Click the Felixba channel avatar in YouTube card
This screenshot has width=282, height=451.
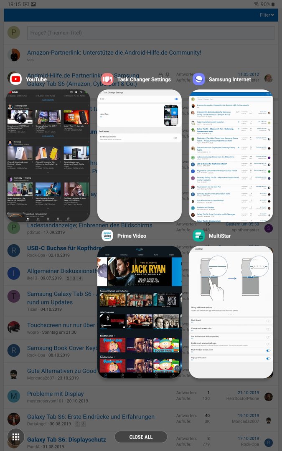tap(10, 142)
